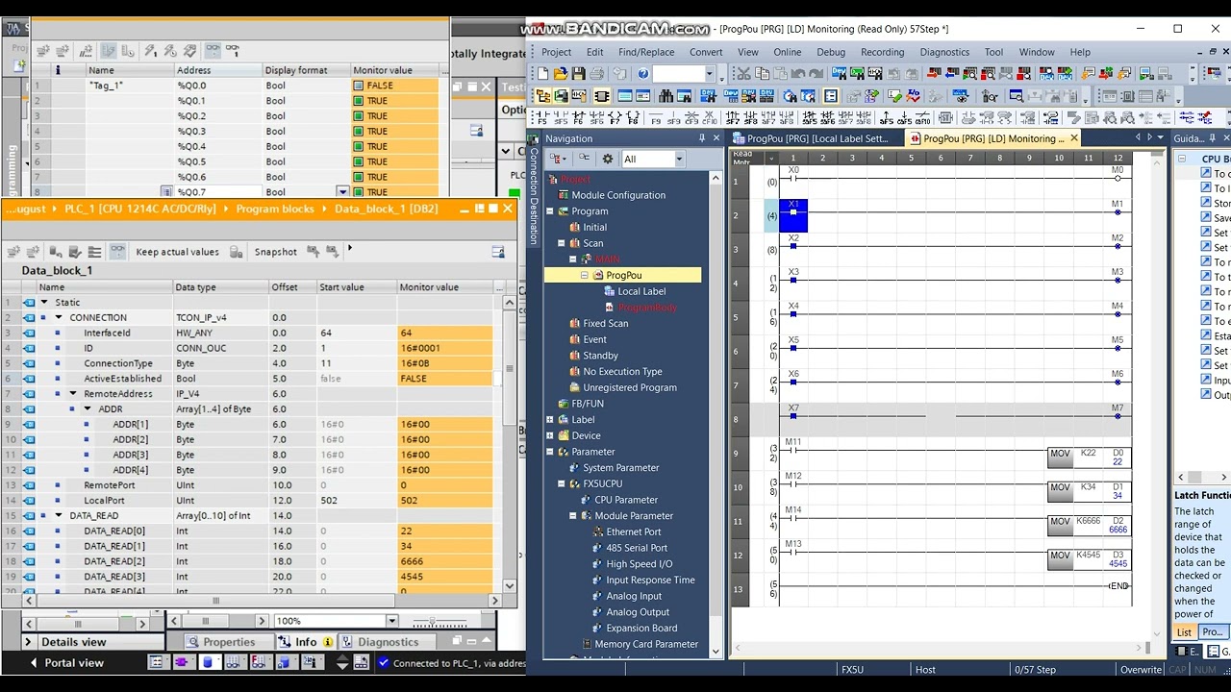Click New project icon in GX Works toolbar
Image resolution: width=1231 pixels, height=692 pixels.
(x=542, y=73)
